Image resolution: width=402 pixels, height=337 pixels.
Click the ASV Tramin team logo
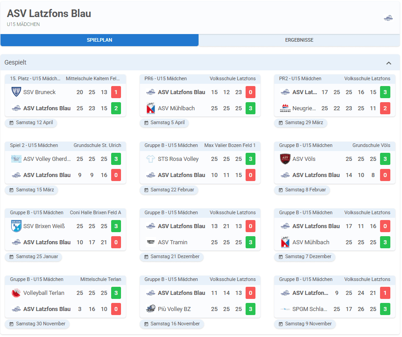(151, 242)
